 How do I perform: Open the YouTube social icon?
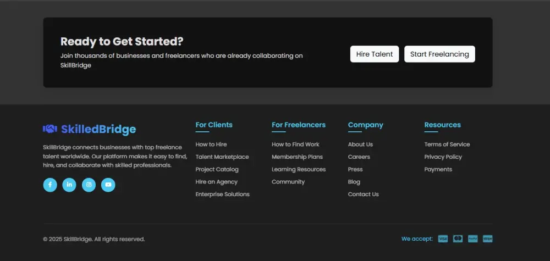tap(108, 185)
